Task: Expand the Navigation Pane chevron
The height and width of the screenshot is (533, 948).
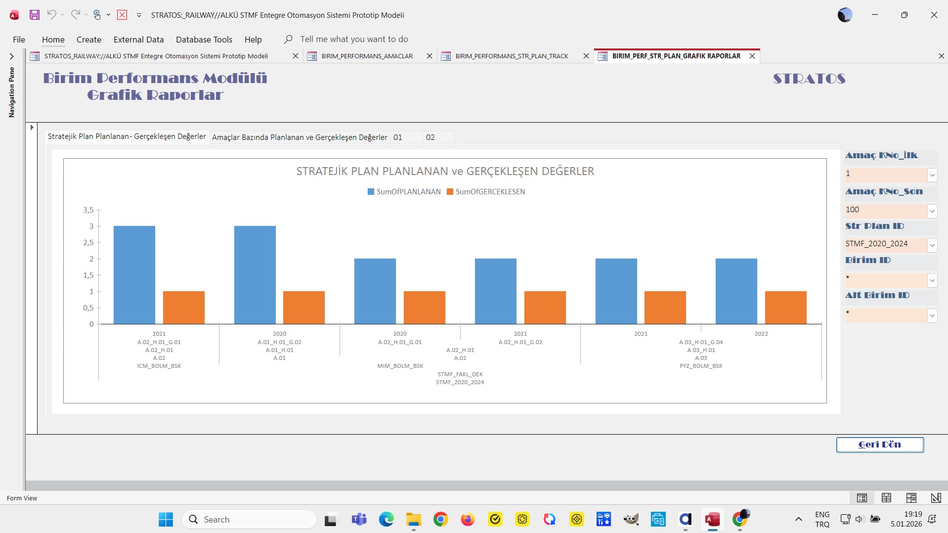Action: (12, 56)
